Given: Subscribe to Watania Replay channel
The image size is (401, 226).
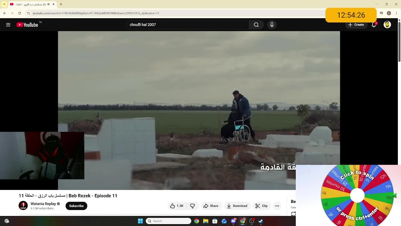Looking at the screenshot, I should pyautogui.click(x=76, y=206).
